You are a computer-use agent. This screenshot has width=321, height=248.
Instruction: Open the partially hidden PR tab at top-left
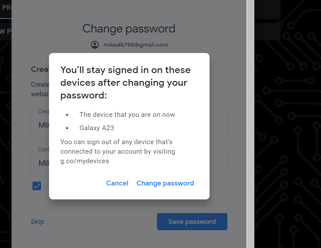pyautogui.click(x=6, y=8)
